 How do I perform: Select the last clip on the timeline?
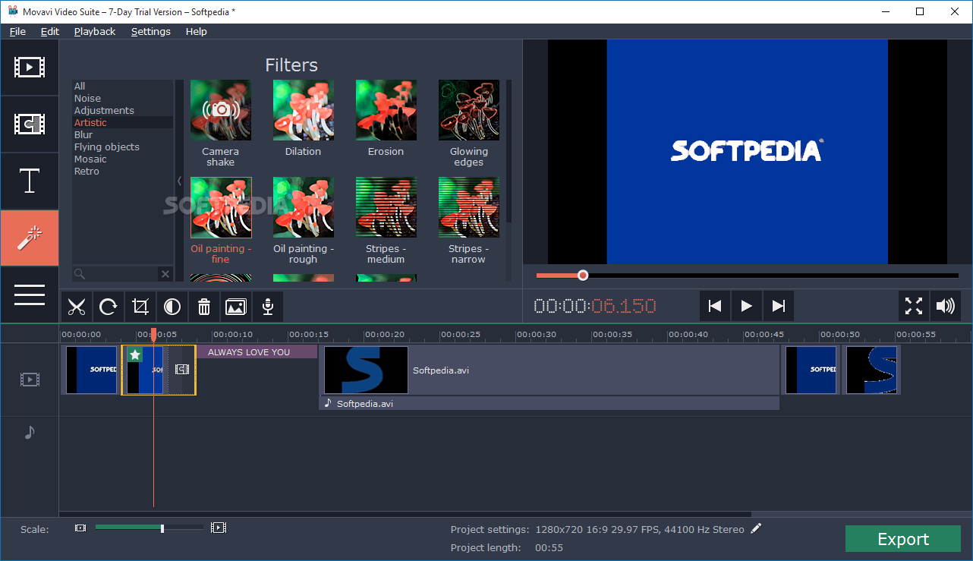coord(871,370)
